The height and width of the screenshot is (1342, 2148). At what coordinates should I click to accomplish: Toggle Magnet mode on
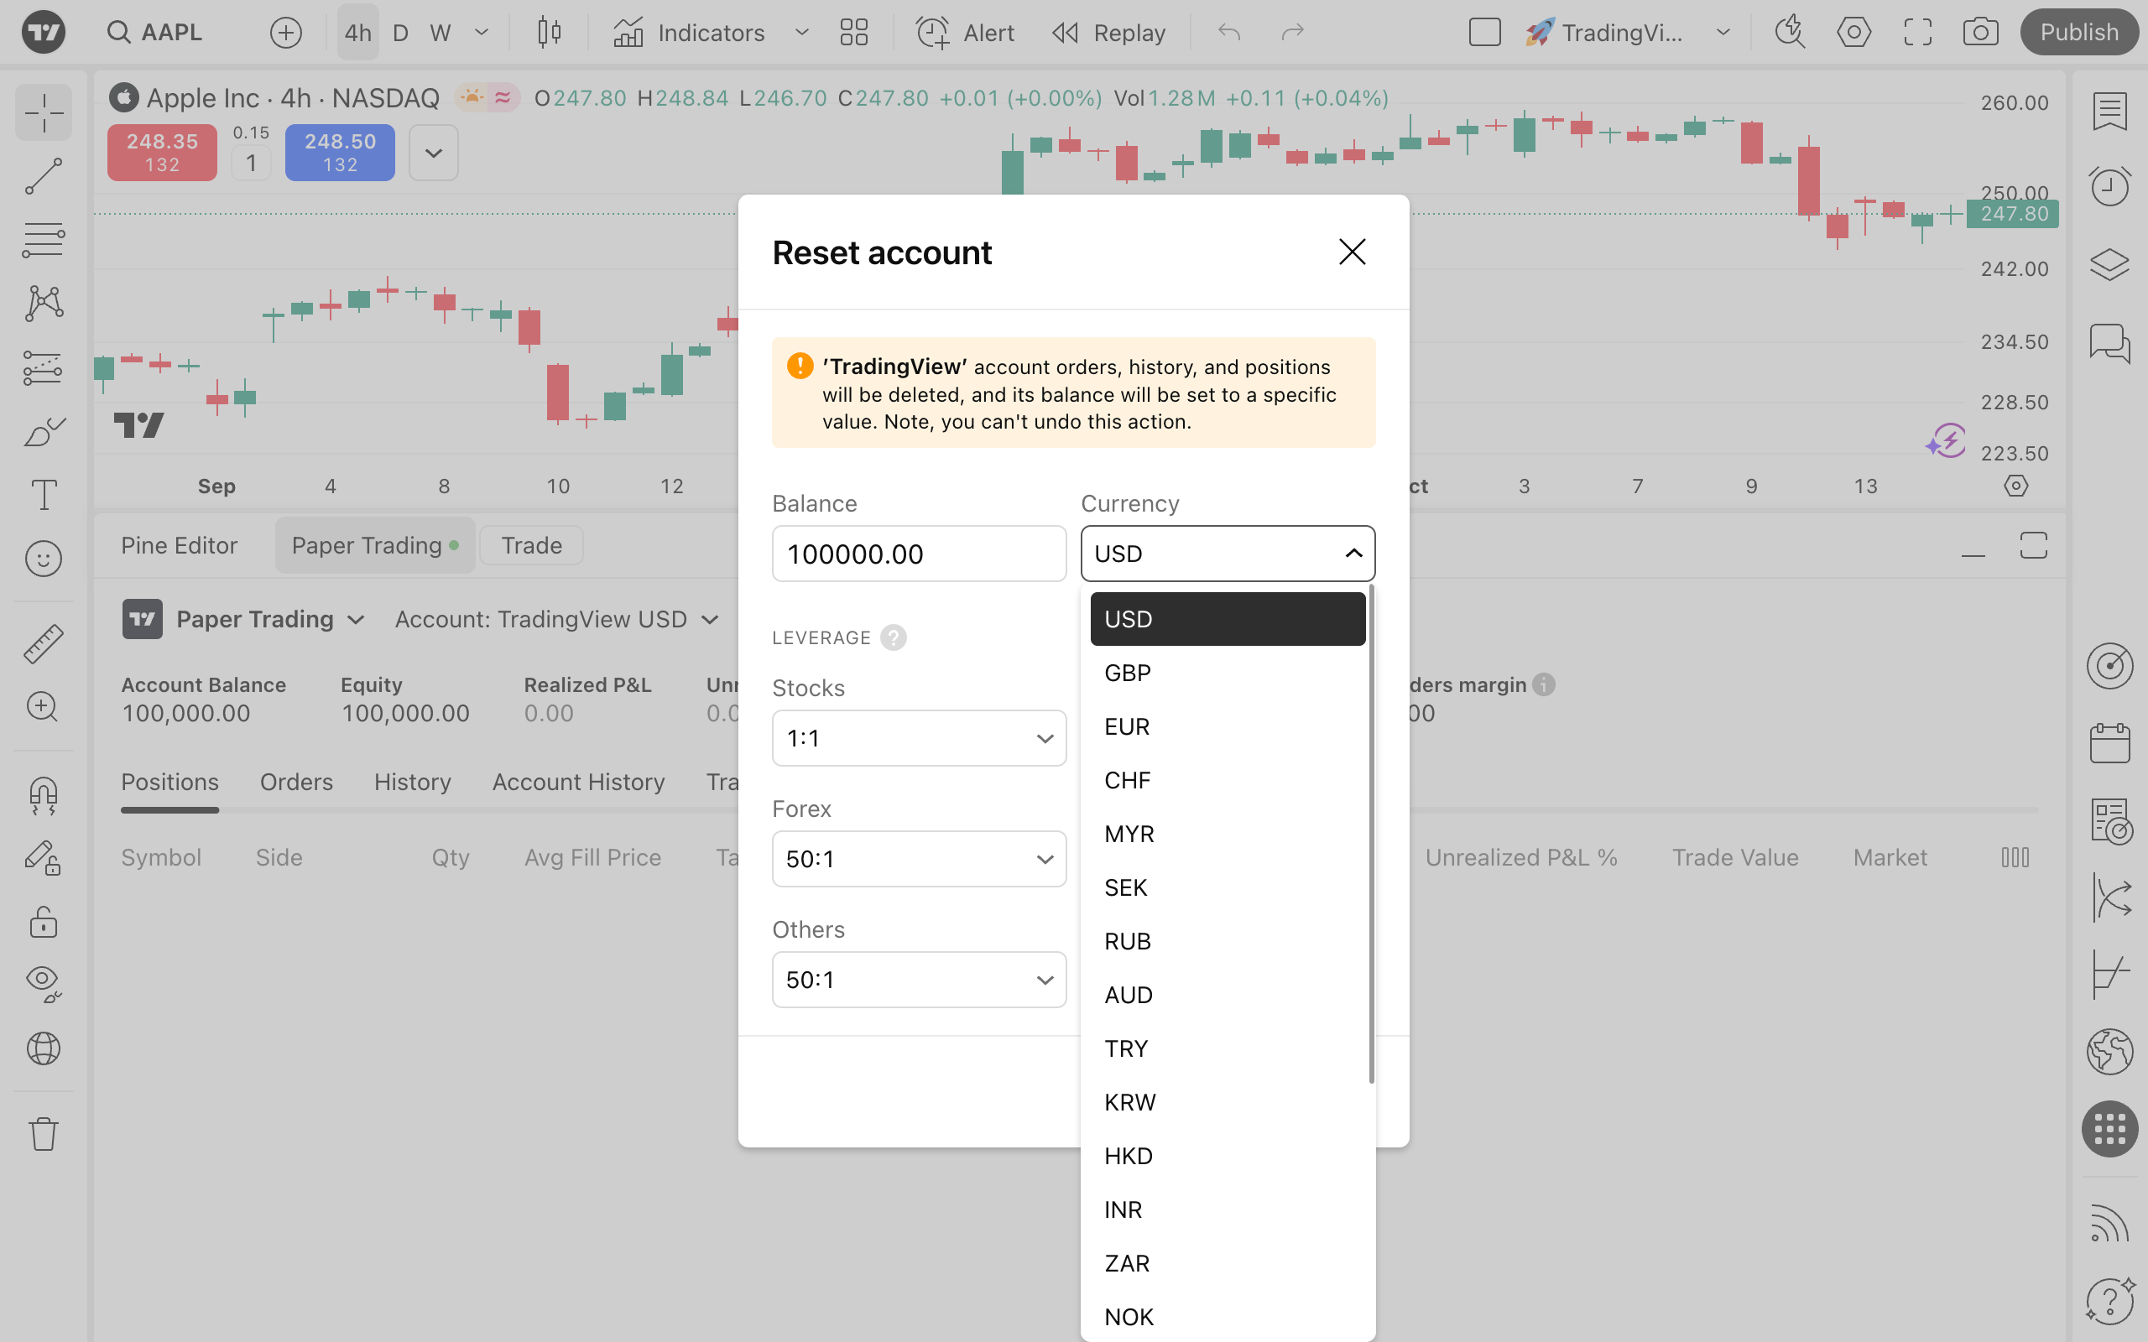pos(43,794)
